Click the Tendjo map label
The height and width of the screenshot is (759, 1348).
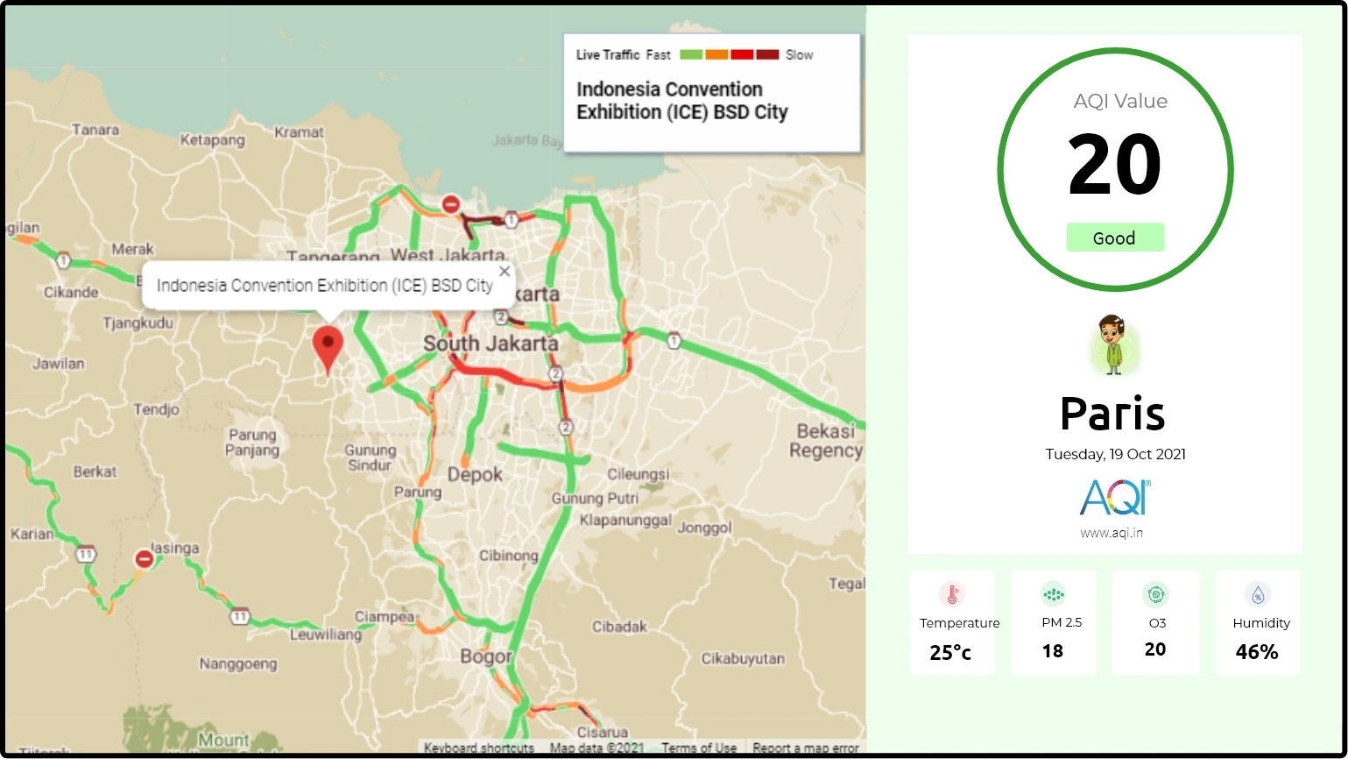click(157, 409)
